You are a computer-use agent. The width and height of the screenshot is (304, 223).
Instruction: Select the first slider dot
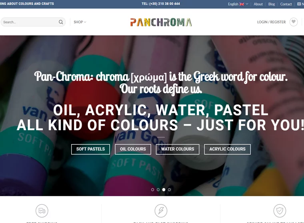(152, 190)
